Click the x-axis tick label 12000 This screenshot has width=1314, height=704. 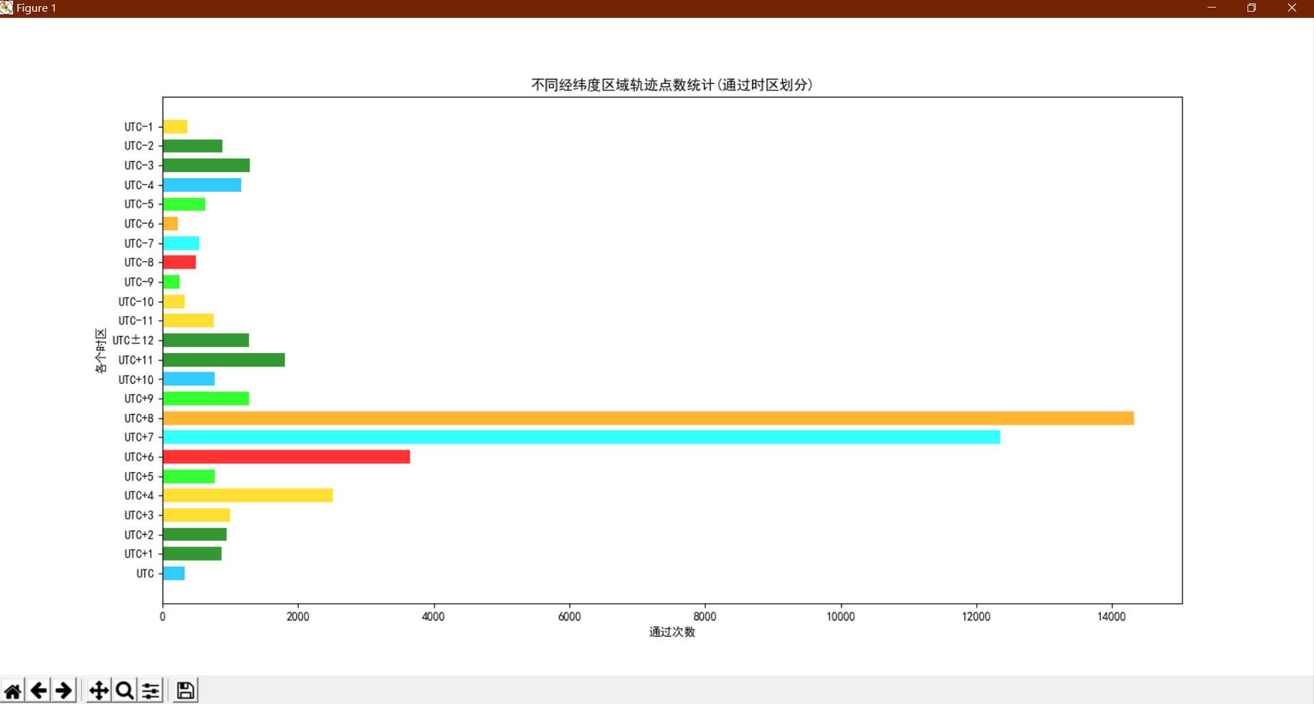click(x=976, y=616)
